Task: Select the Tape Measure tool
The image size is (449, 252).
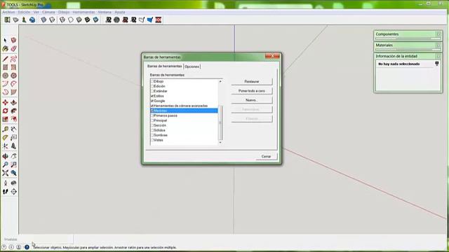Action: point(5,129)
